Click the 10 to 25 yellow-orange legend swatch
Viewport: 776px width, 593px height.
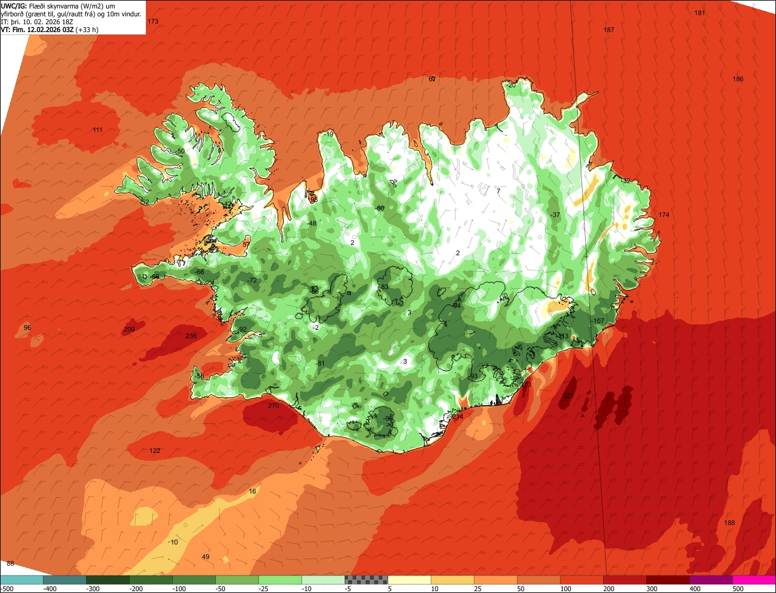452,580
